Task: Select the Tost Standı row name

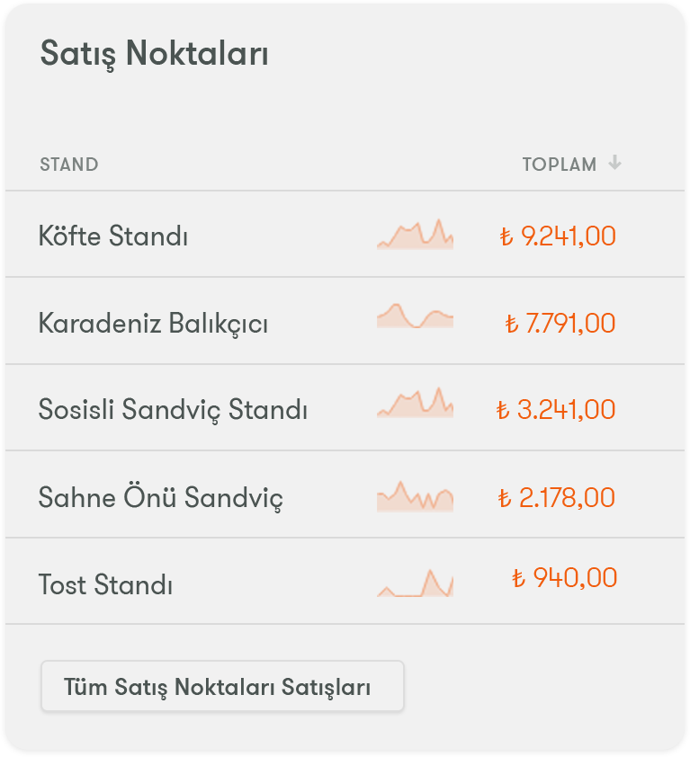Action: pos(105,584)
